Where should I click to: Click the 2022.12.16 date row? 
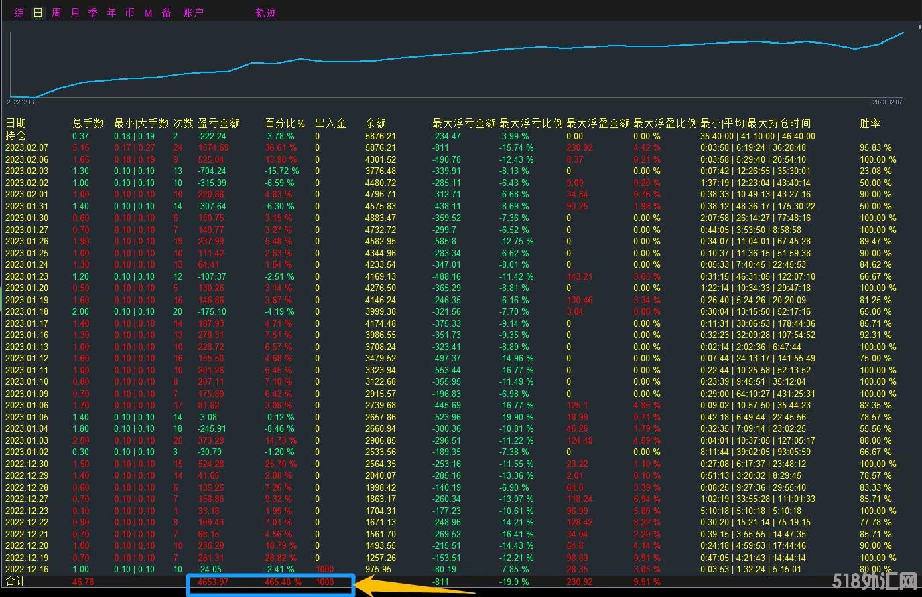(x=27, y=570)
